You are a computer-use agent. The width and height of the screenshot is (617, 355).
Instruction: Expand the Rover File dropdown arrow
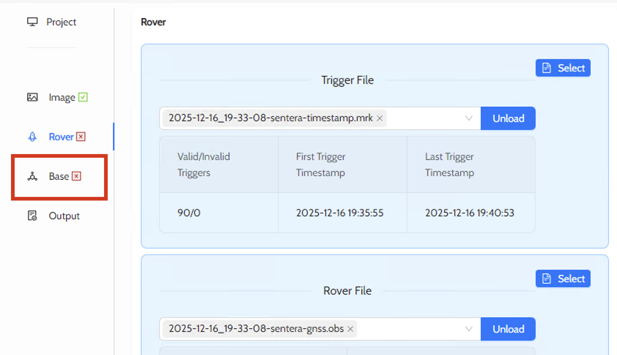[469, 329]
